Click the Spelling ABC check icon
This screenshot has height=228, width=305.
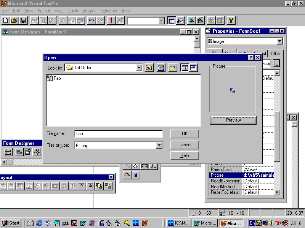52,21
